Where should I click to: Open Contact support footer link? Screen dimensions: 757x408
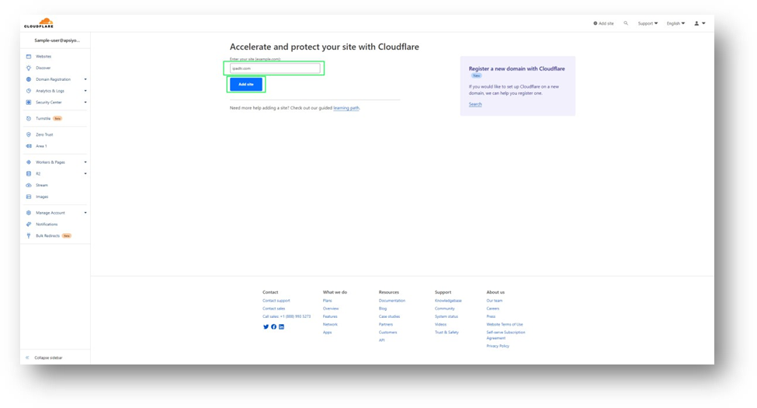(276, 301)
